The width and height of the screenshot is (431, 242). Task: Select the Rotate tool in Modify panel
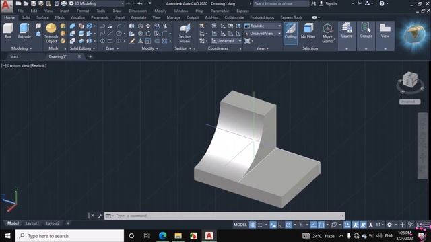(x=148, y=34)
